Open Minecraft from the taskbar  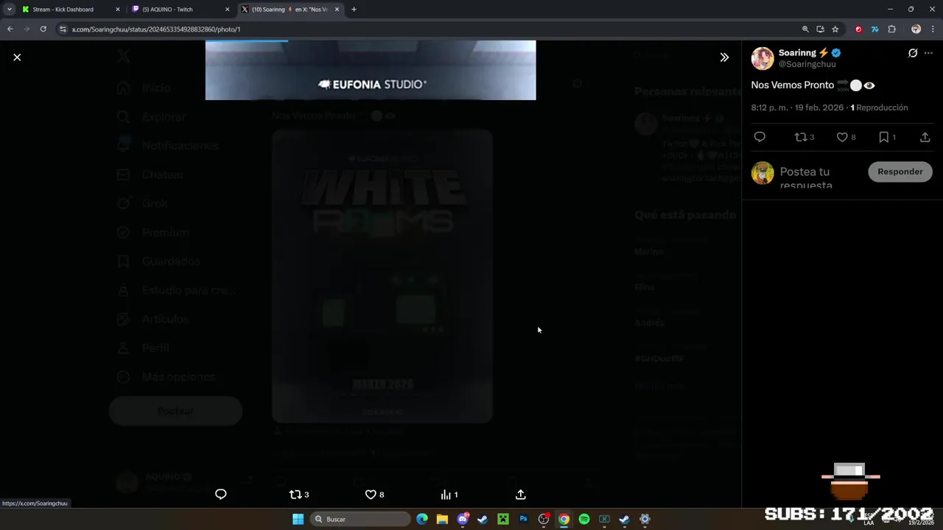(x=503, y=519)
